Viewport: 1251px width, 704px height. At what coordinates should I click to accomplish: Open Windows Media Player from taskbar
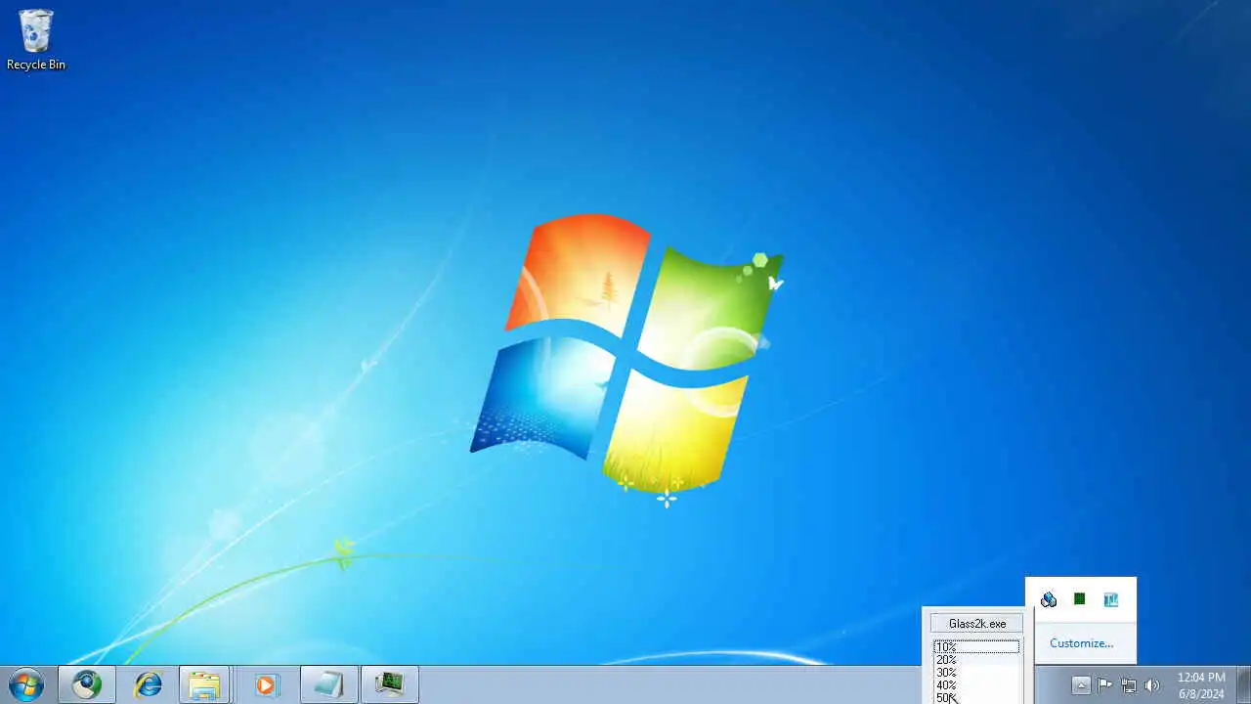[266, 684]
